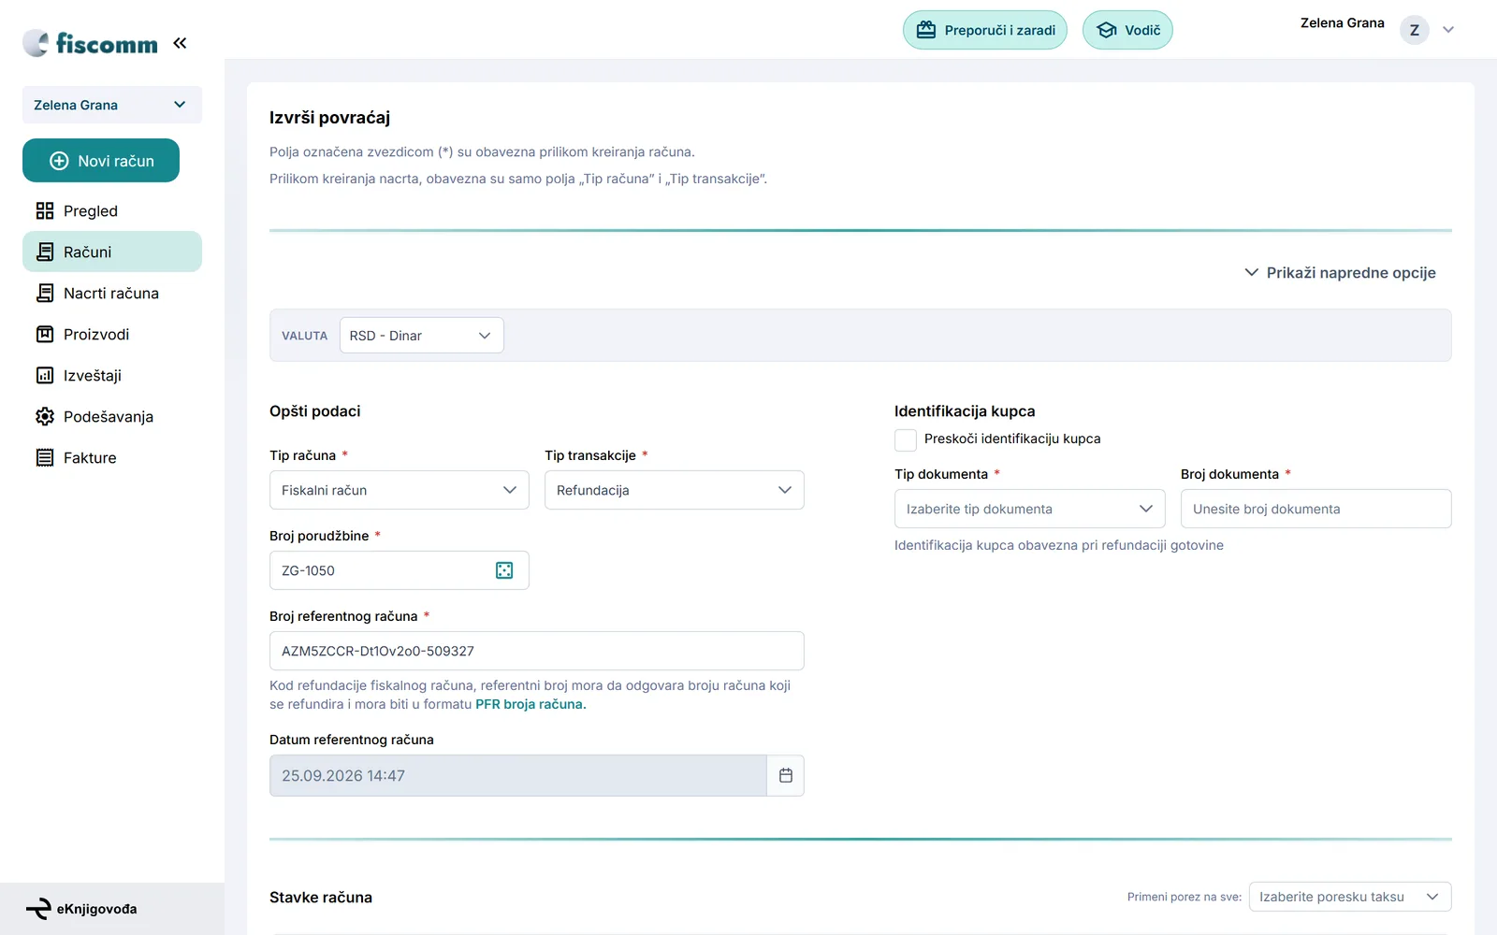The width and height of the screenshot is (1497, 935).
Task: Open Podešavanja settings page
Action: point(112,417)
